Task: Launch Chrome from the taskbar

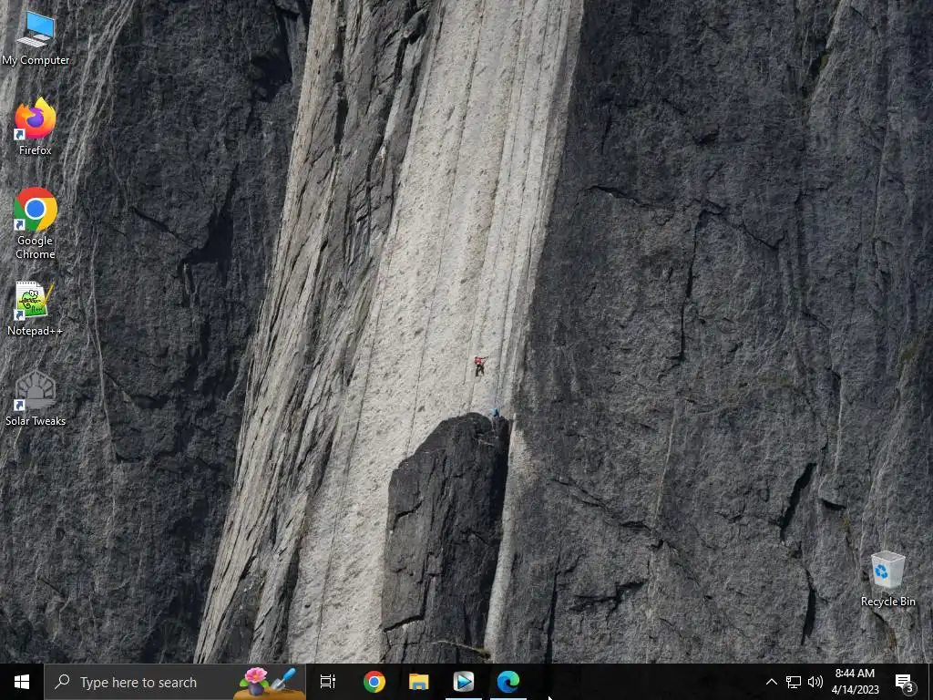Action: click(x=374, y=682)
